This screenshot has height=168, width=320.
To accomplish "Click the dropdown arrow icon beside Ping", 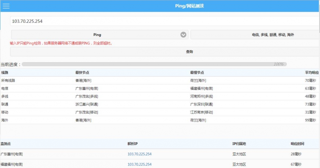I will [183, 35].
